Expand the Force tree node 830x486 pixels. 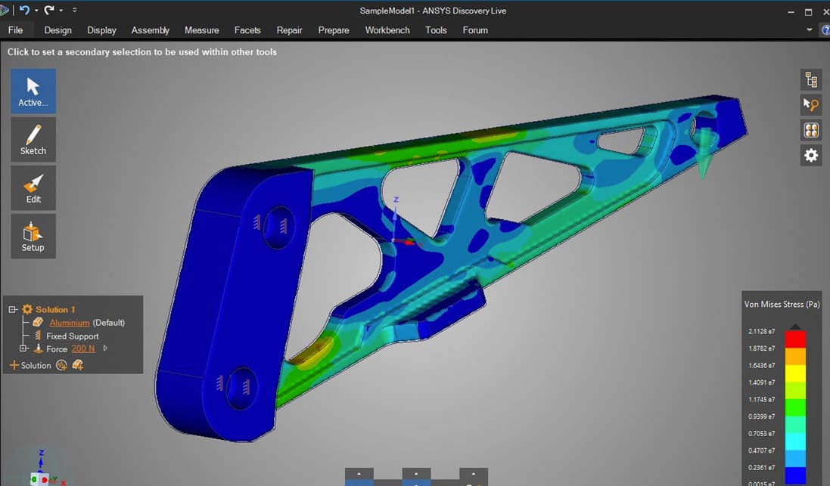23,348
